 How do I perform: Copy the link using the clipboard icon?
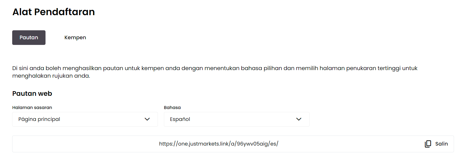click(428, 144)
